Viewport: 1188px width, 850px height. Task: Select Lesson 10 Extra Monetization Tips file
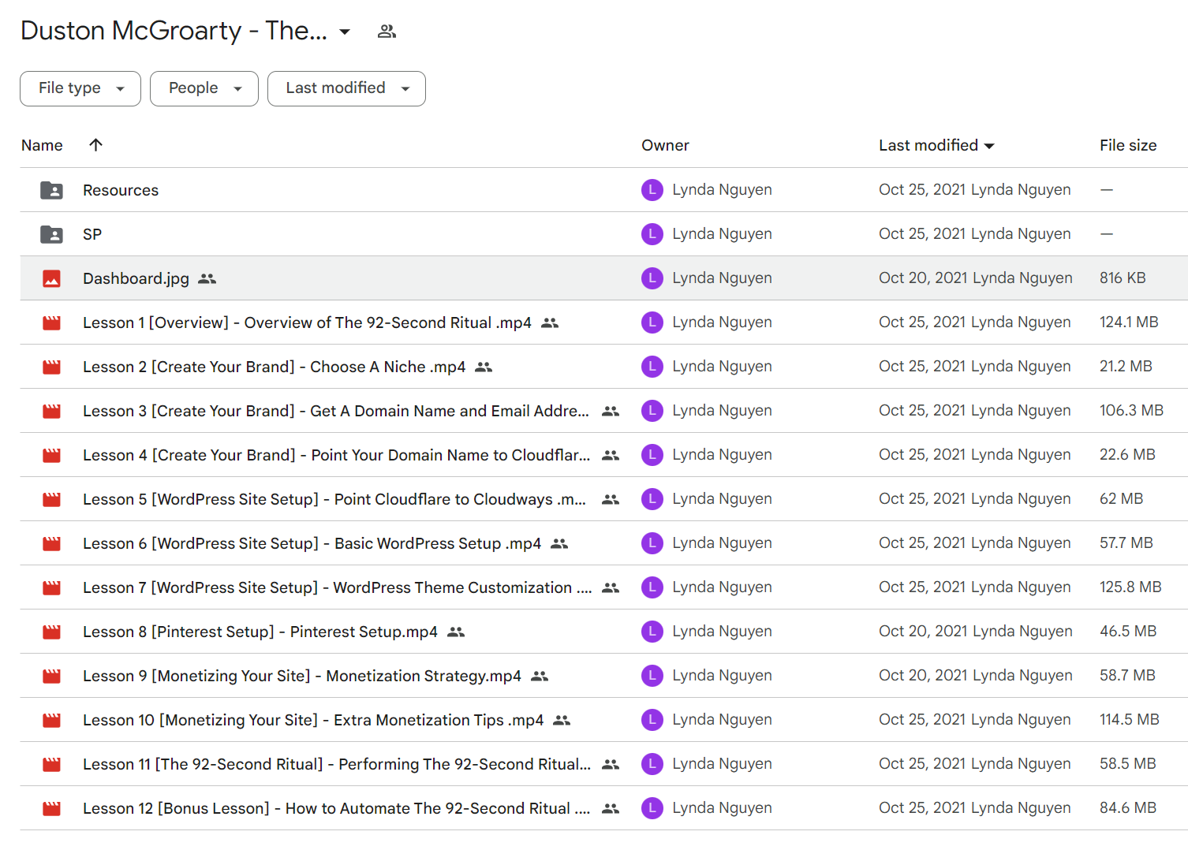[313, 720]
